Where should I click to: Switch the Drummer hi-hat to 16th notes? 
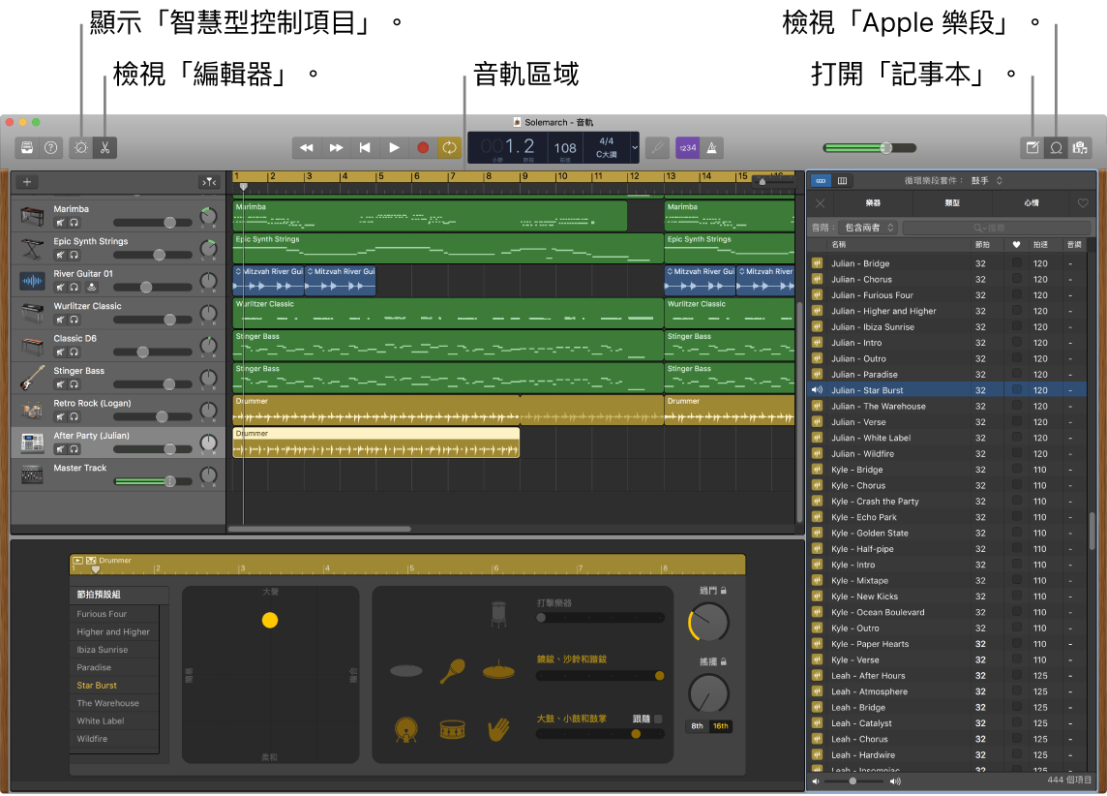pos(721,725)
